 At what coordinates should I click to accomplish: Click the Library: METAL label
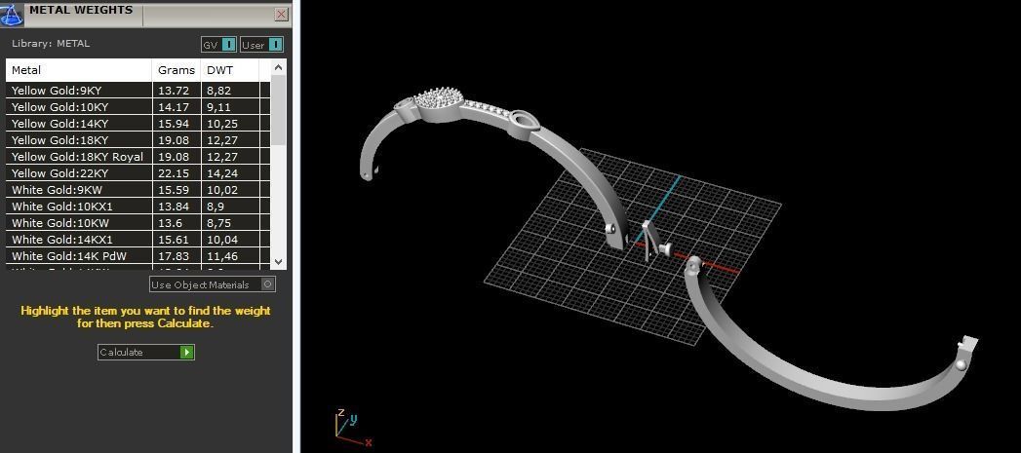[51, 44]
